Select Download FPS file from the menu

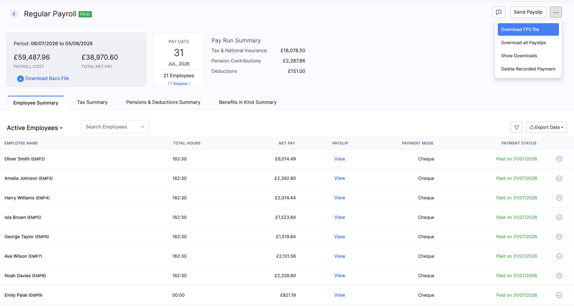tap(528, 29)
